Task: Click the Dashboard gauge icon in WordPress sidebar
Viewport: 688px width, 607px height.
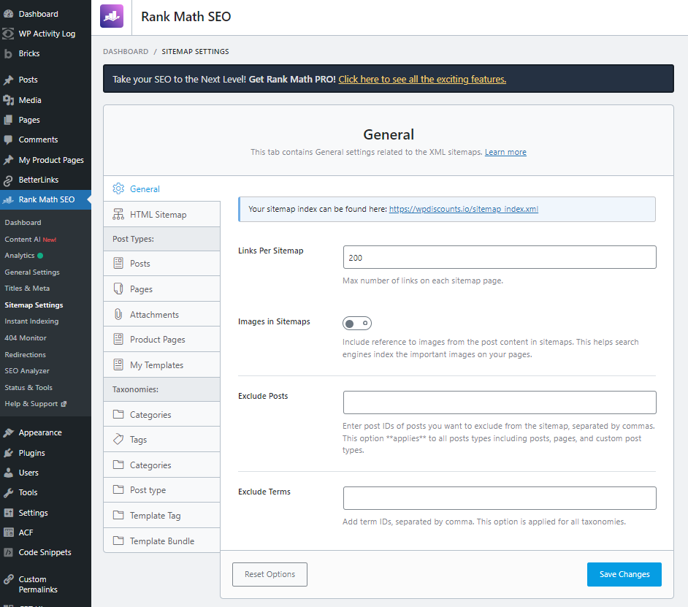Action: [x=8, y=14]
